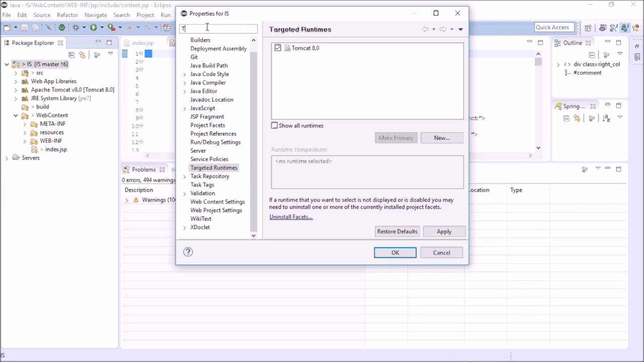Open the dialog view menu dropdown arrow
The image size is (644, 362).
[x=460, y=29]
